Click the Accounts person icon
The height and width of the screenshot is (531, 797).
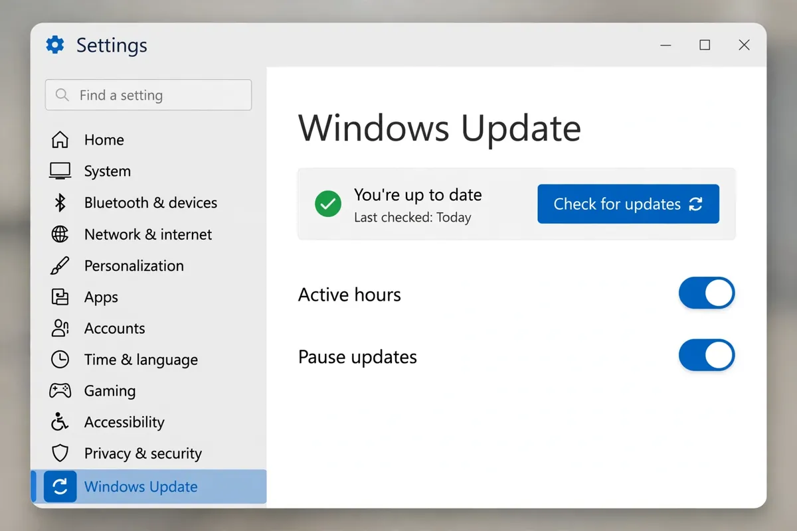pyautogui.click(x=60, y=328)
